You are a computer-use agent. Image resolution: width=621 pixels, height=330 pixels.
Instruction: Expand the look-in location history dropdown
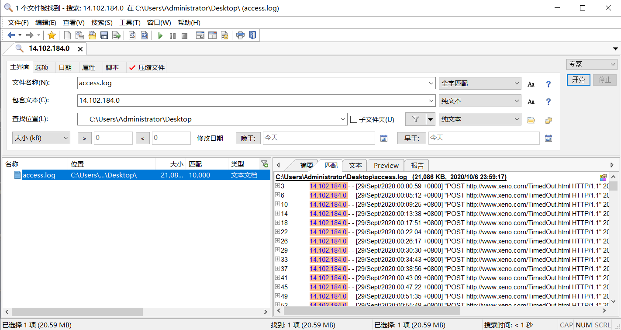[x=343, y=119]
